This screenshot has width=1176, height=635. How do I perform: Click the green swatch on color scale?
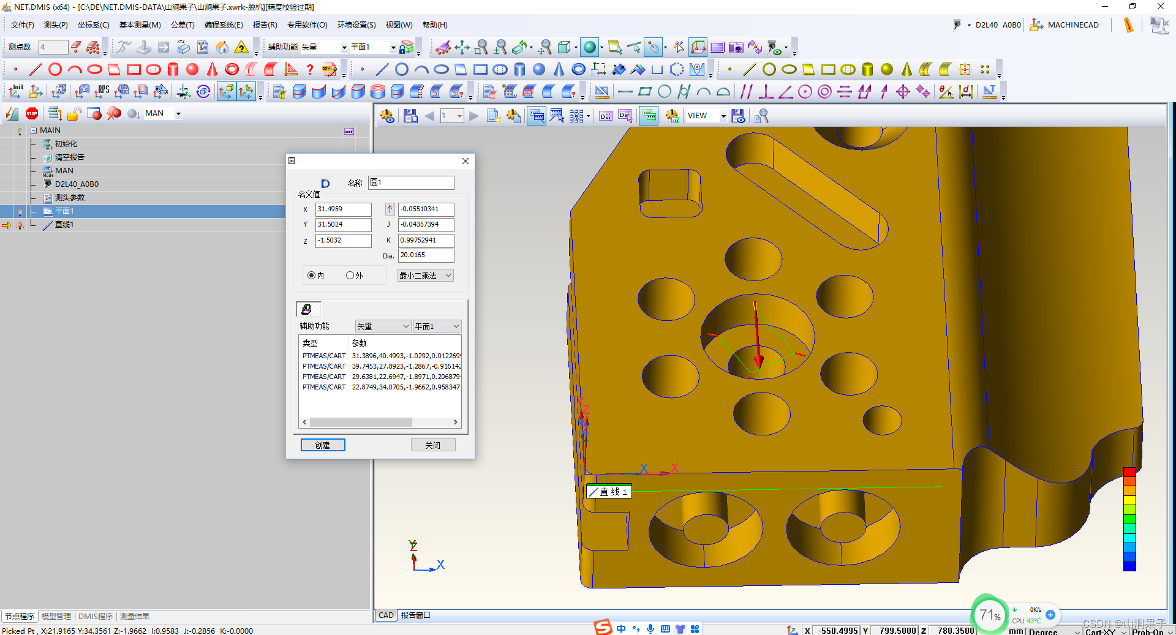(x=1130, y=519)
